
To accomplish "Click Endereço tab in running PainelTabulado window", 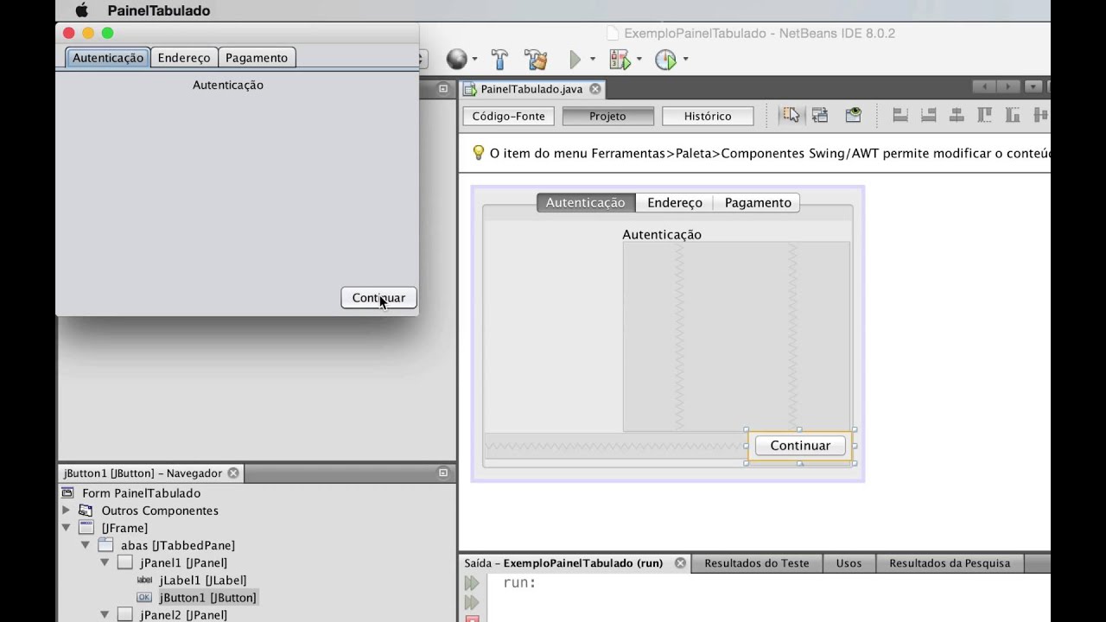I will [x=184, y=58].
